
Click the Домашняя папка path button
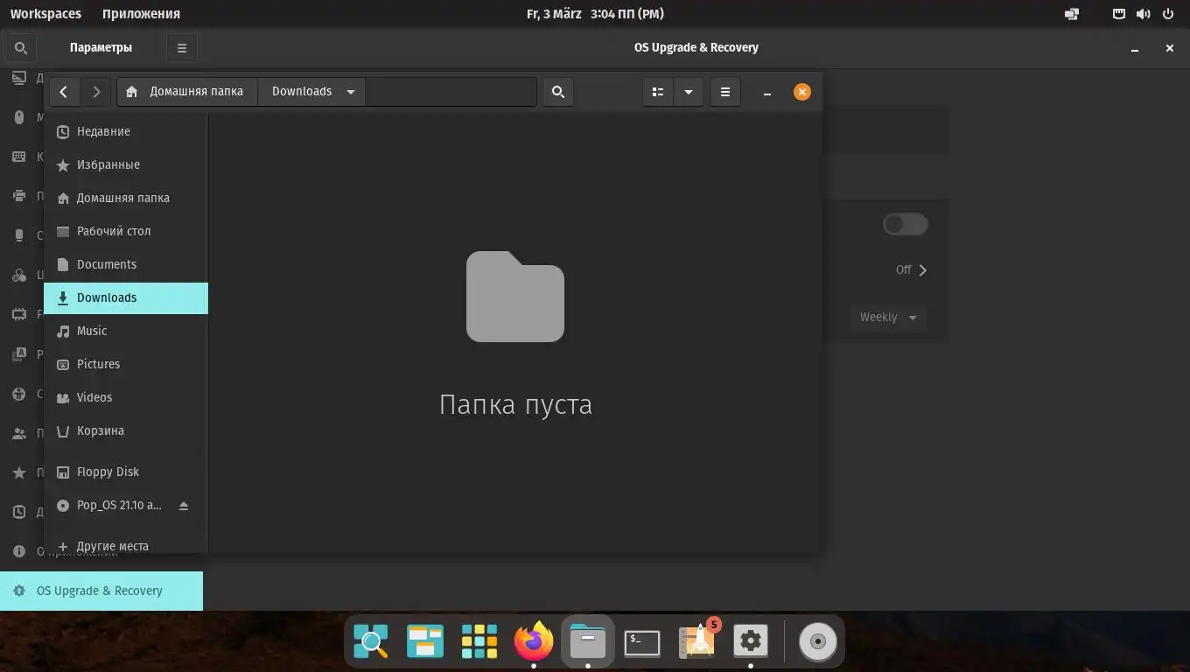[187, 92]
